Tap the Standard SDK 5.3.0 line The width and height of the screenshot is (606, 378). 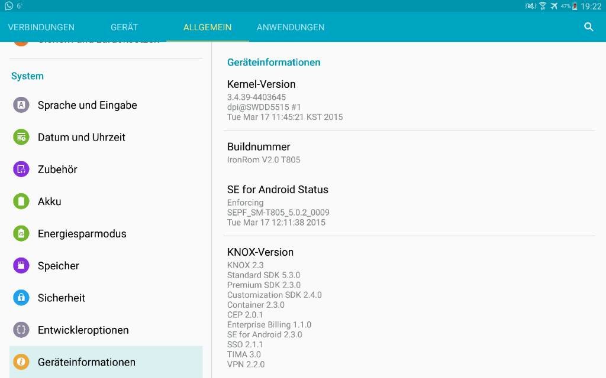click(263, 275)
